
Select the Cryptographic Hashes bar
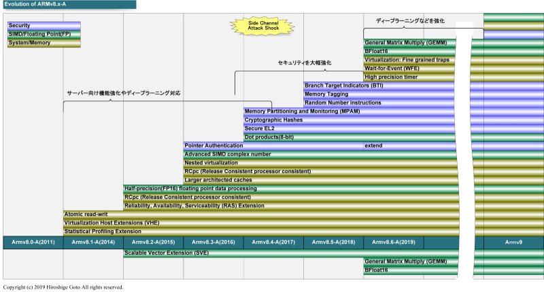click(350, 120)
